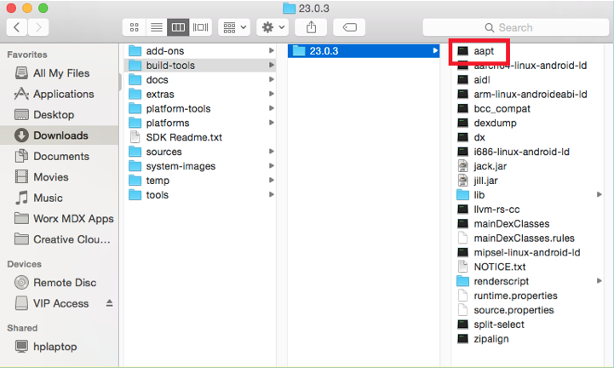Select Desktop in the sidebar

60,115
